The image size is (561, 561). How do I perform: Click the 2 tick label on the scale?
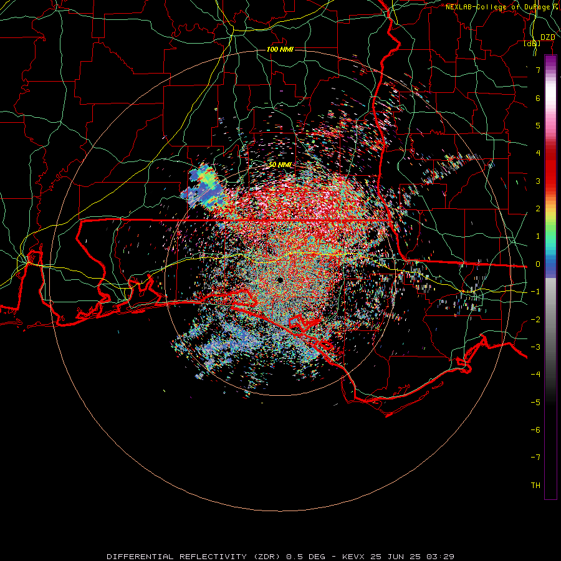pyautogui.click(x=538, y=209)
